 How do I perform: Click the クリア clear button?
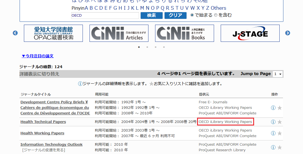point(175,16)
